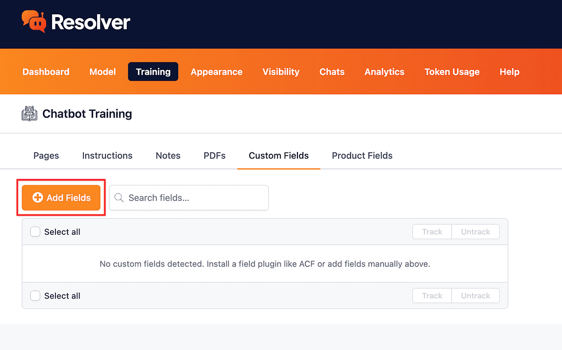Select the Training nav item

(x=153, y=72)
